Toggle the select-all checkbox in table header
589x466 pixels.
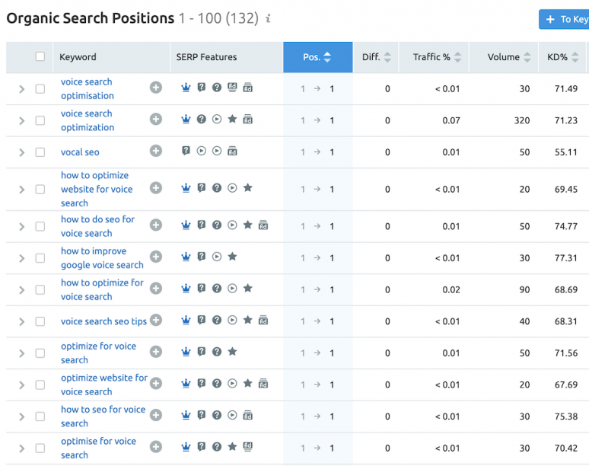coord(40,56)
